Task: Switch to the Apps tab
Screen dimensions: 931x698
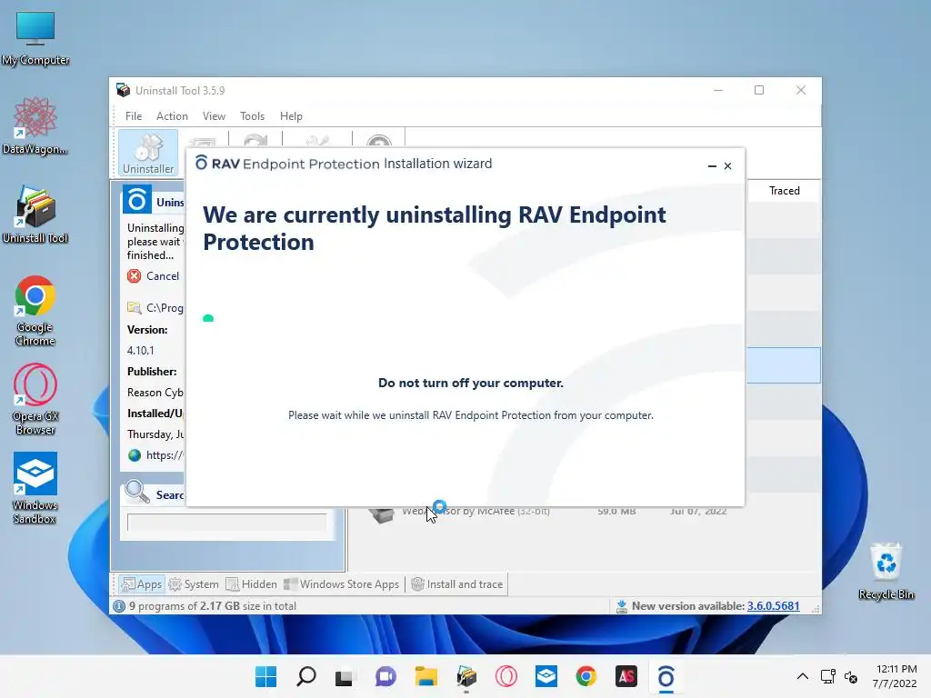Action: (x=142, y=584)
